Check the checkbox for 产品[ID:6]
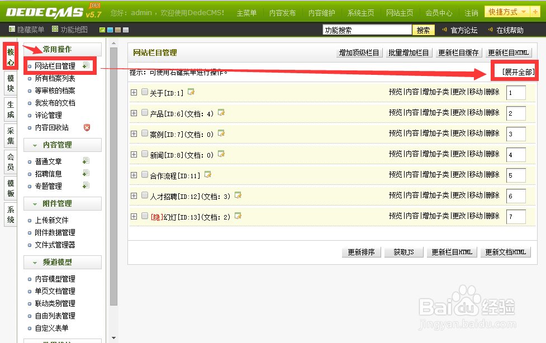Image resolution: width=546 pixels, height=343 pixels. (144, 112)
